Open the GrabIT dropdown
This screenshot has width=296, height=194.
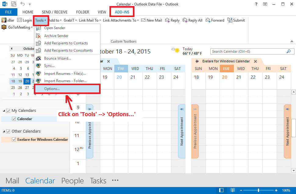pos(70,20)
